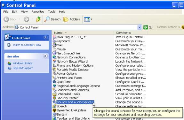Screen dimensions: 184x120
Task: Select the 'Regional and Language Options' name text
Action: pyautogui.click(x=78, y=86)
